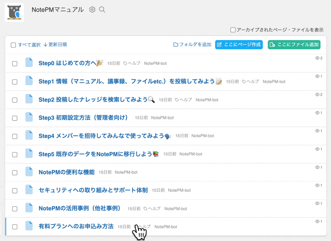Select checkbox for Step3 初期設定方法 row

coord(15,118)
